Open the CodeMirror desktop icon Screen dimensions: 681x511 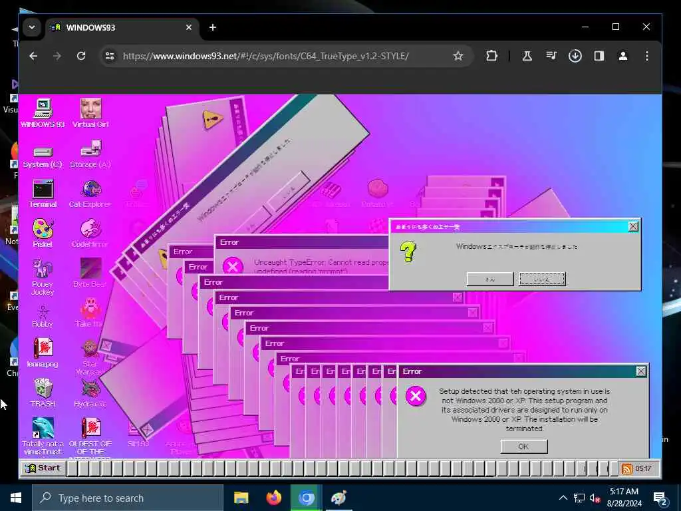click(90, 234)
